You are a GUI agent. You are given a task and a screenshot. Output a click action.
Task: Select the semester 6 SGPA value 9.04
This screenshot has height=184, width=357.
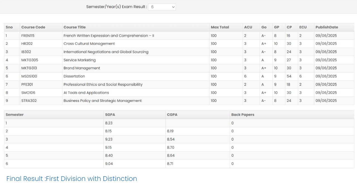(109, 164)
